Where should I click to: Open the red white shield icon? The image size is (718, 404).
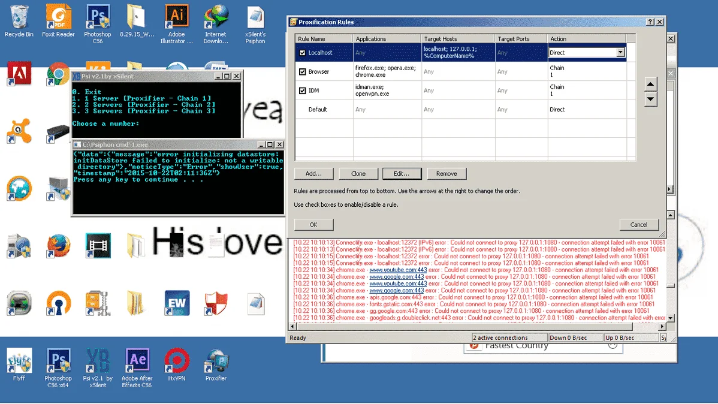click(216, 303)
